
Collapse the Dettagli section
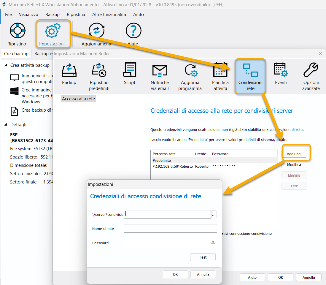[x=6, y=124]
